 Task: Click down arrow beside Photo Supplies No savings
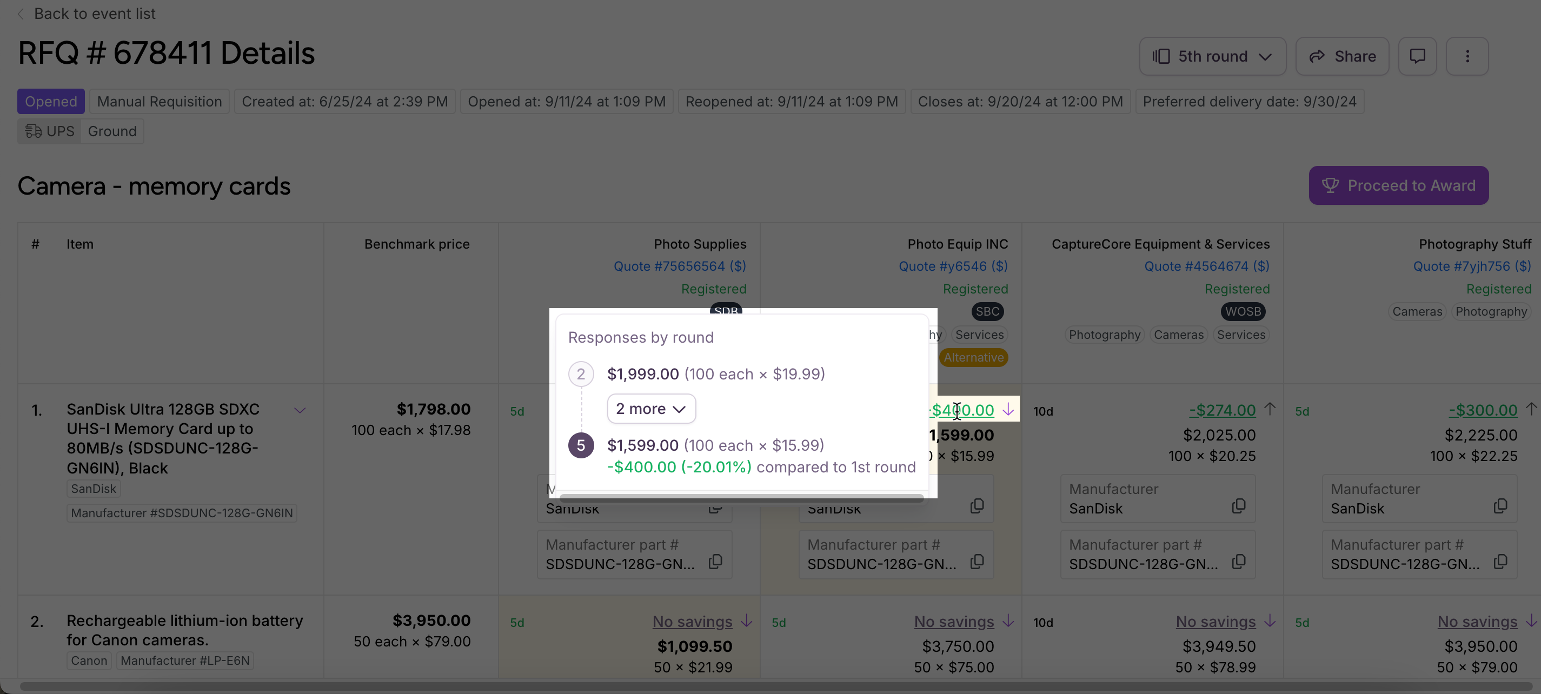(x=746, y=621)
